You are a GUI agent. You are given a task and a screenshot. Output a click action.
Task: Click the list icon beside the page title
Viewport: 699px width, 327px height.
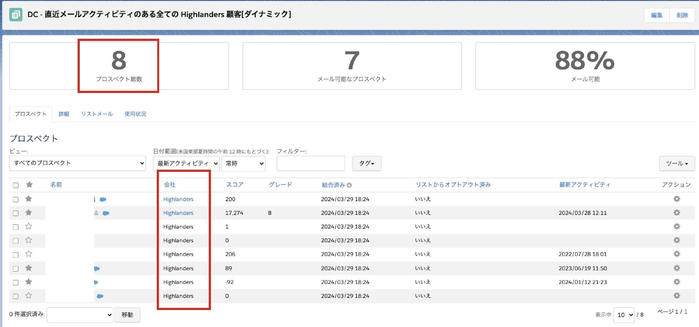pos(16,15)
